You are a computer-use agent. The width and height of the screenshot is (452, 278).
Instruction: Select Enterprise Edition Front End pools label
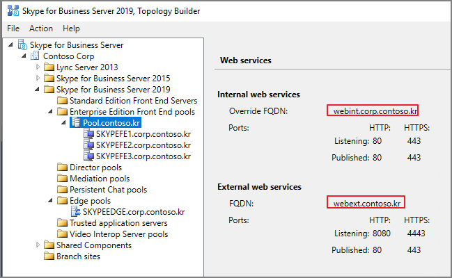pos(132,112)
